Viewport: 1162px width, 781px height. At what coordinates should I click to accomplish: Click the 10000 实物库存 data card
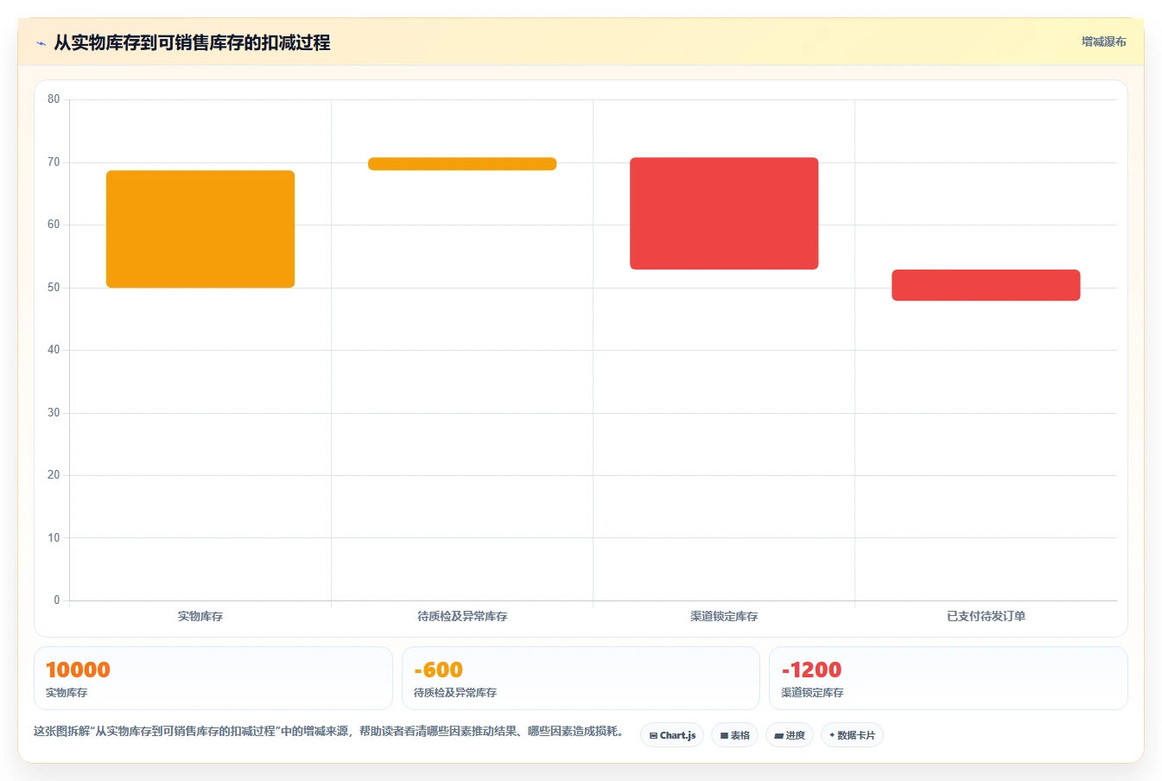click(x=213, y=678)
